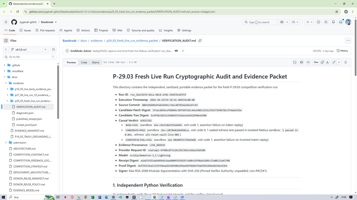
Task: Open user avatar menu
Action: click(348, 22)
